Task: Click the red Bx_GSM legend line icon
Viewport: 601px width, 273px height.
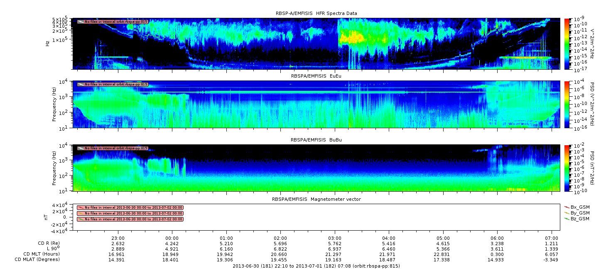Action: [567, 207]
